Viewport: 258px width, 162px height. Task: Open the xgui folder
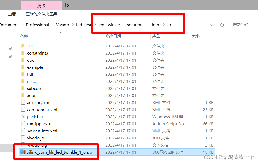pyautogui.click(x=31, y=95)
